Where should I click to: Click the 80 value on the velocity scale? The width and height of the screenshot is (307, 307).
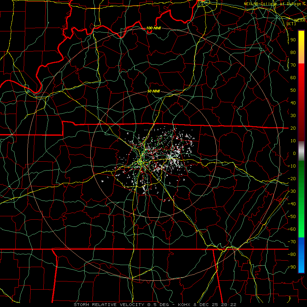(x=293, y=53)
